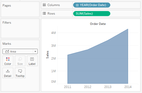142x93 pixels.
Task: Select the Sales axis title
Action: pyautogui.click(x=47, y=55)
